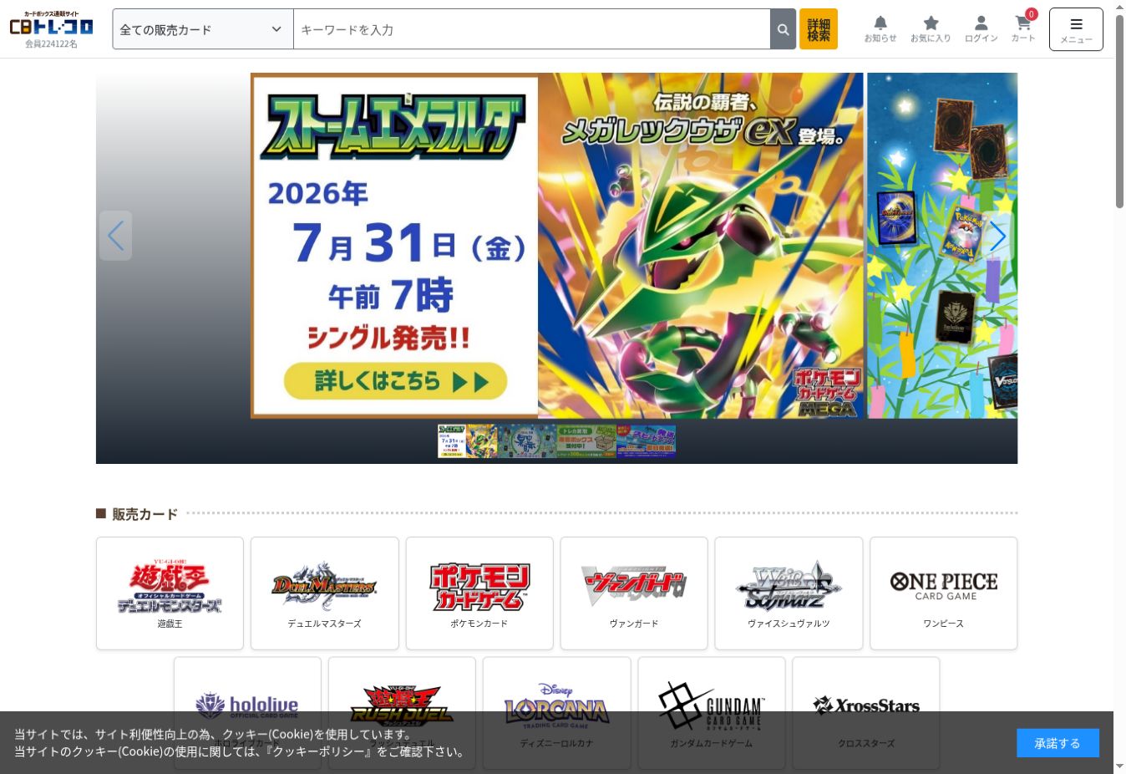Select the トレカ買取 box carousel thumbnail
The image size is (1126, 774).
(586, 440)
